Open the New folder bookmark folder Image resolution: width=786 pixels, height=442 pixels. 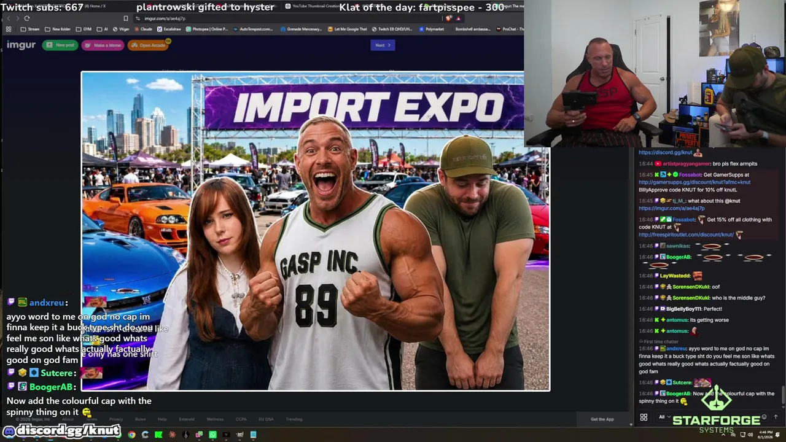58,29
